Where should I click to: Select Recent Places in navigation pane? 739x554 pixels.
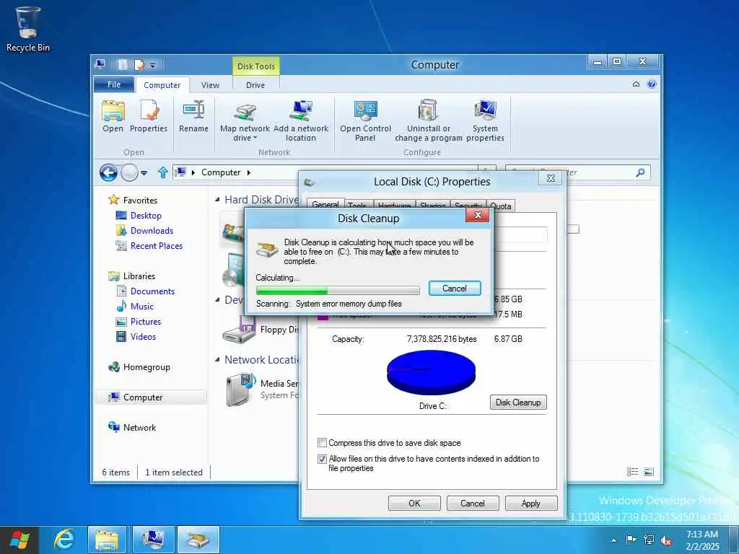point(157,245)
